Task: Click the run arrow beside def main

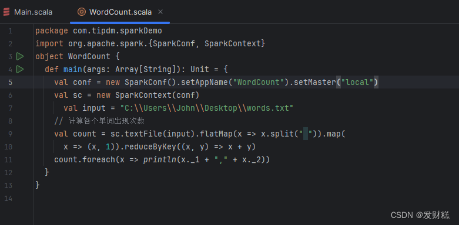Action: 20,69
